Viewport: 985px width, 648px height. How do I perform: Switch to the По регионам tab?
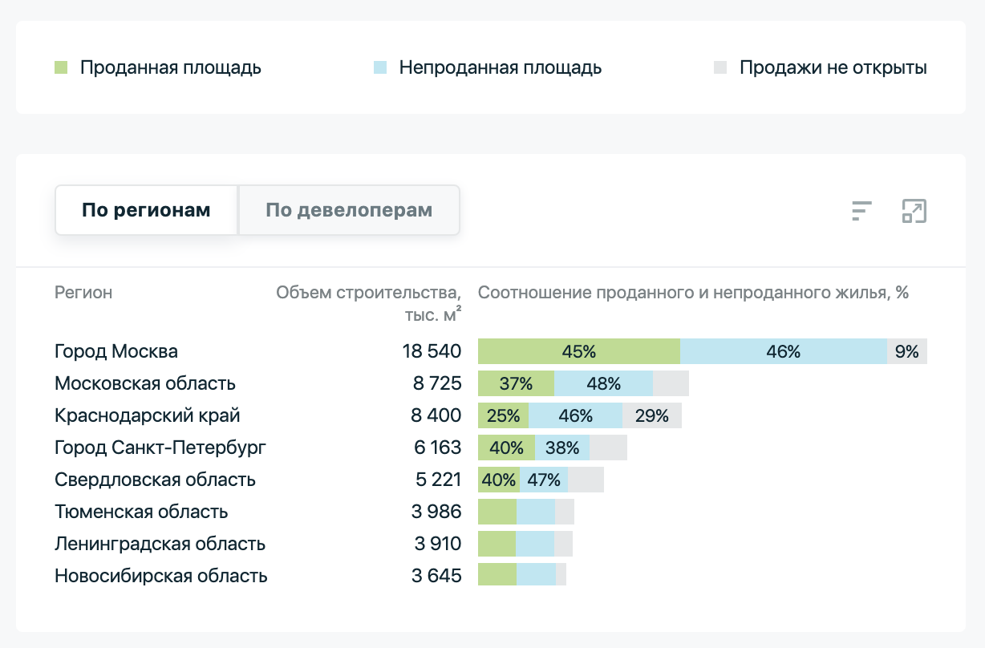tap(146, 211)
